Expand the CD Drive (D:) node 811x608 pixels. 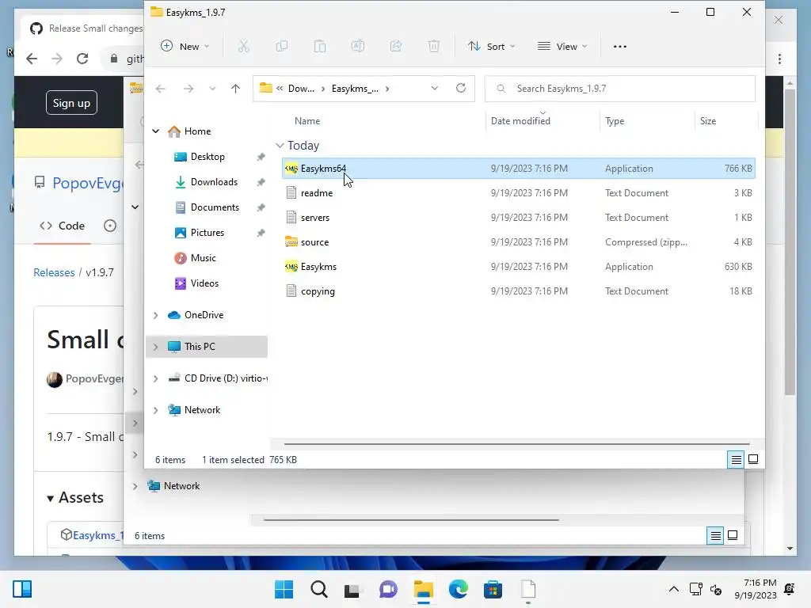tap(156, 378)
